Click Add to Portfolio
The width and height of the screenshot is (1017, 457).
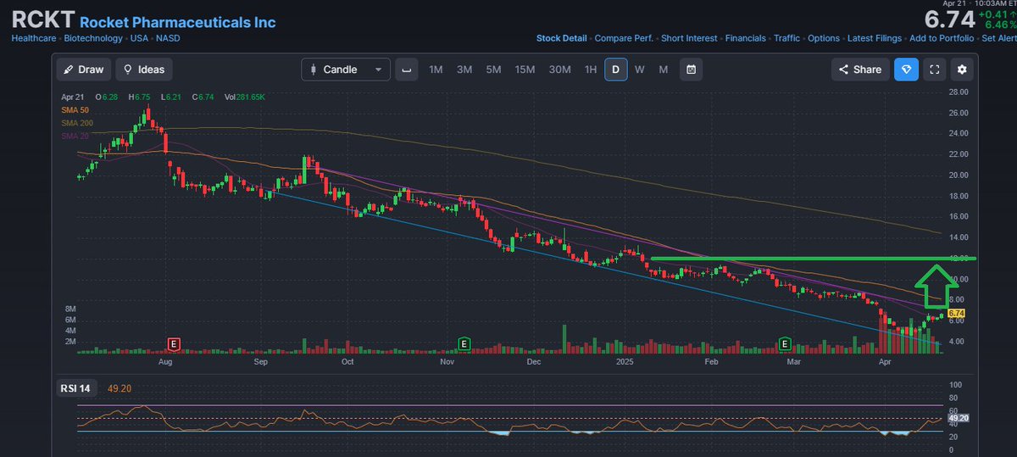(x=941, y=38)
